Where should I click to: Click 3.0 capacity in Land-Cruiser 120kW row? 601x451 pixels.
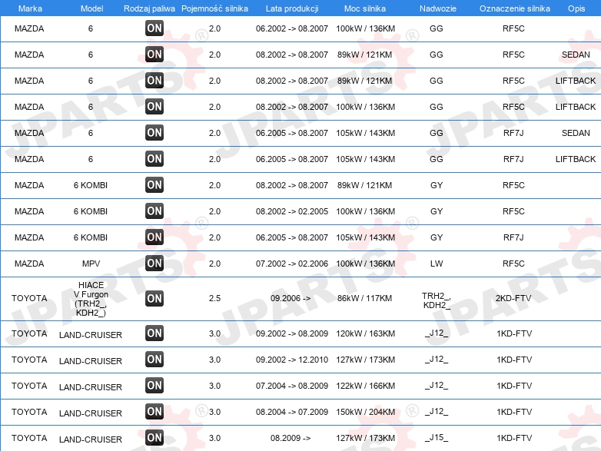click(214, 333)
